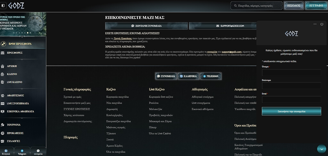Open LIVE ΚΑΖΙΝΟ sidebar entry

pos(14,82)
